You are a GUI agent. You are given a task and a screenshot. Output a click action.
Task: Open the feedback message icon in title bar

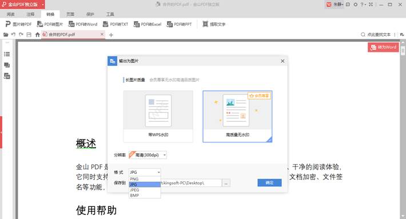click(348, 5)
